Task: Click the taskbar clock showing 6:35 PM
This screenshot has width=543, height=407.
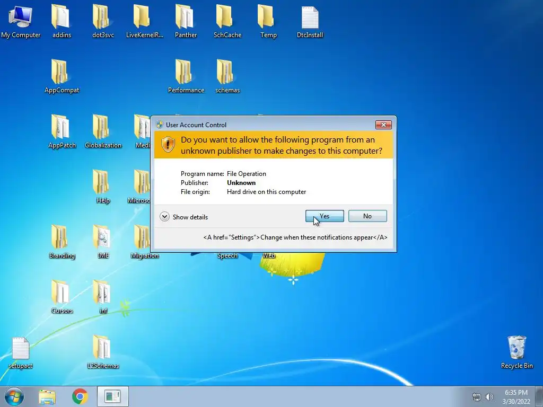Action: (516, 397)
